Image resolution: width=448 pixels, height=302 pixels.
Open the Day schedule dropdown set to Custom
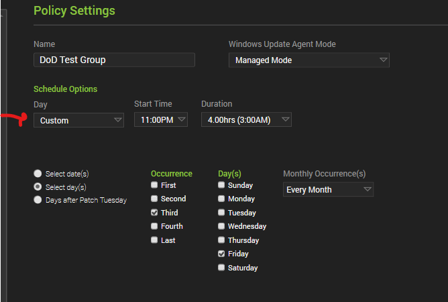pyautogui.click(x=78, y=120)
